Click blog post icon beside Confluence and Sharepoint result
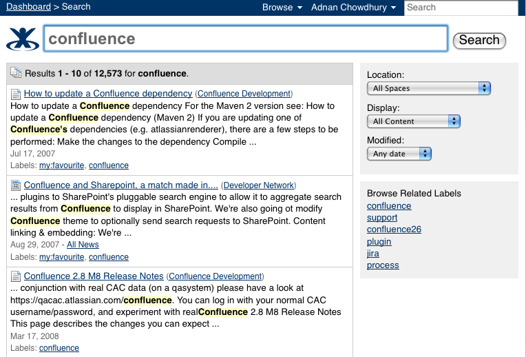Screen dimensions: 526x357 [x=15, y=185]
